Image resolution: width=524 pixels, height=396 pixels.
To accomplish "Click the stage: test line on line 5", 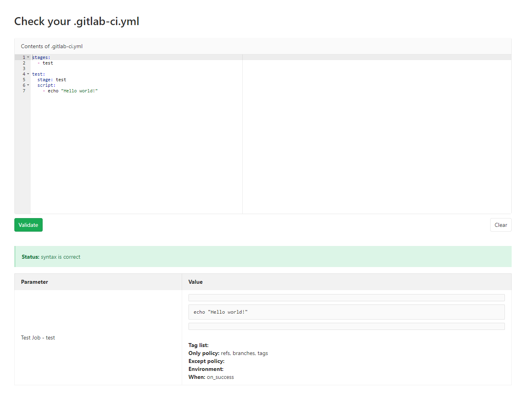I will pyautogui.click(x=51, y=80).
